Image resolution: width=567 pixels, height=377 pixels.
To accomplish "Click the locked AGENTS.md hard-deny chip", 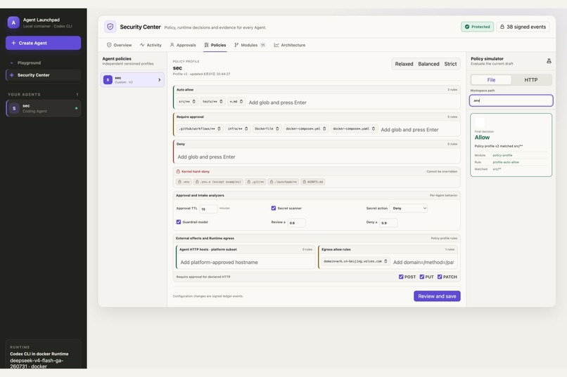I will pos(313,182).
